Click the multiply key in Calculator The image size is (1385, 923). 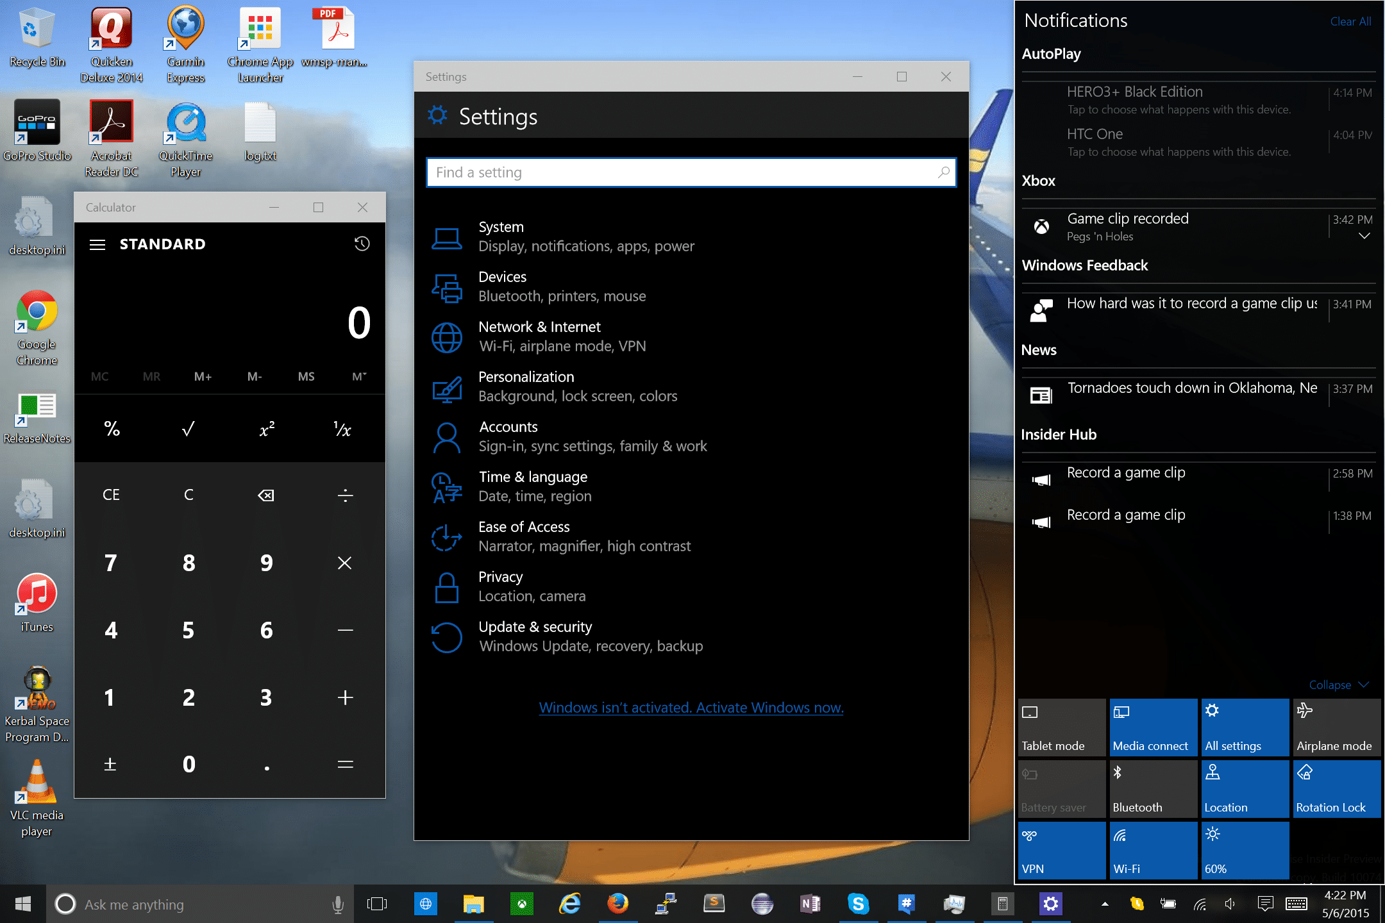[x=345, y=563]
